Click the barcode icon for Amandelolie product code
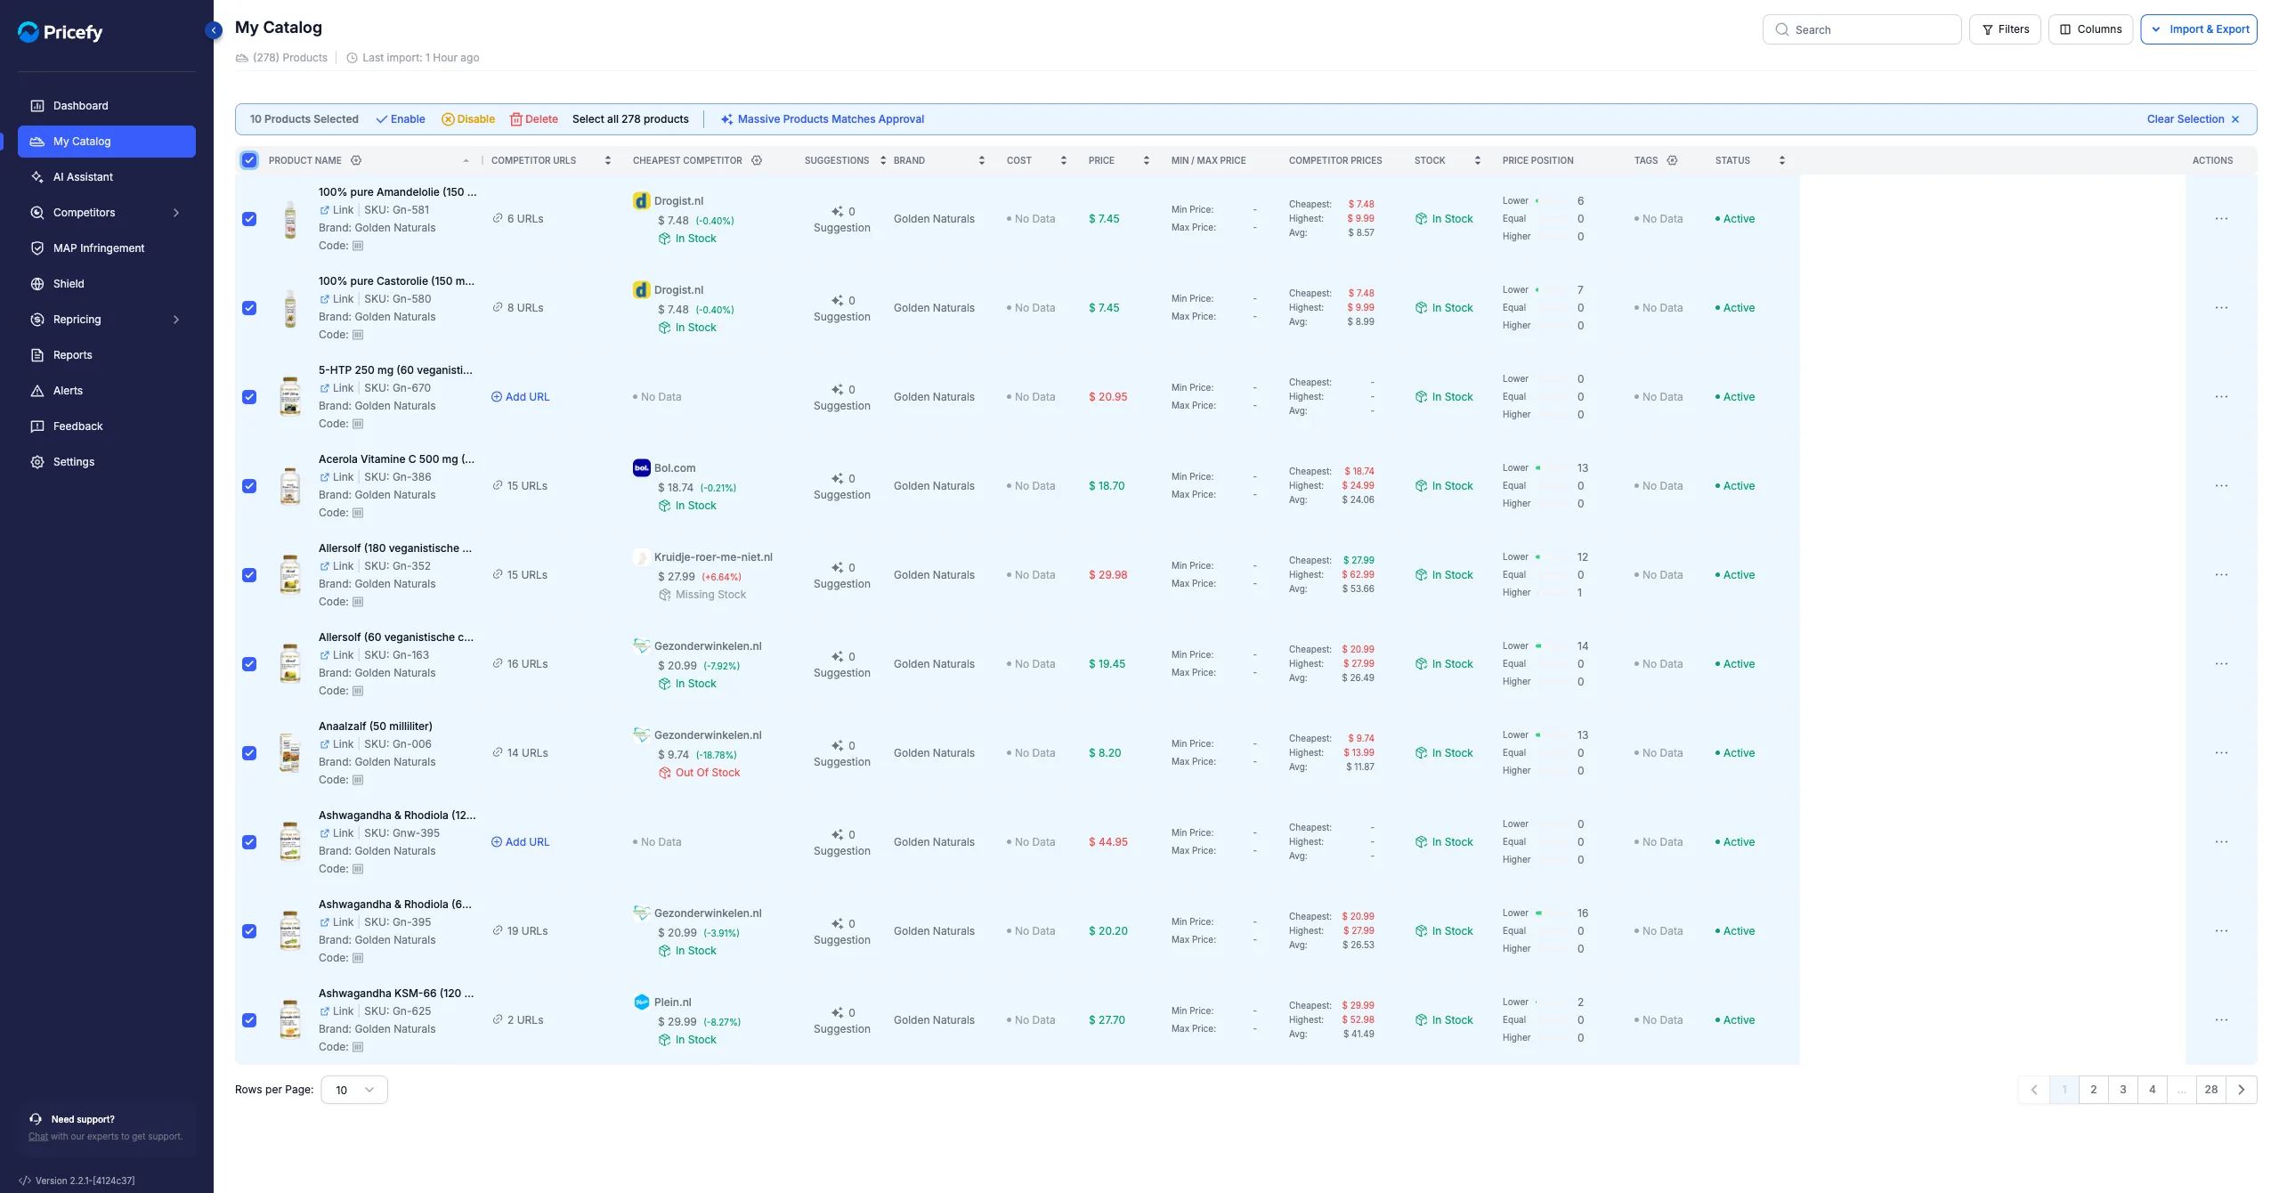2279x1193 pixels. pyautogui.click(x=358, y=246)
